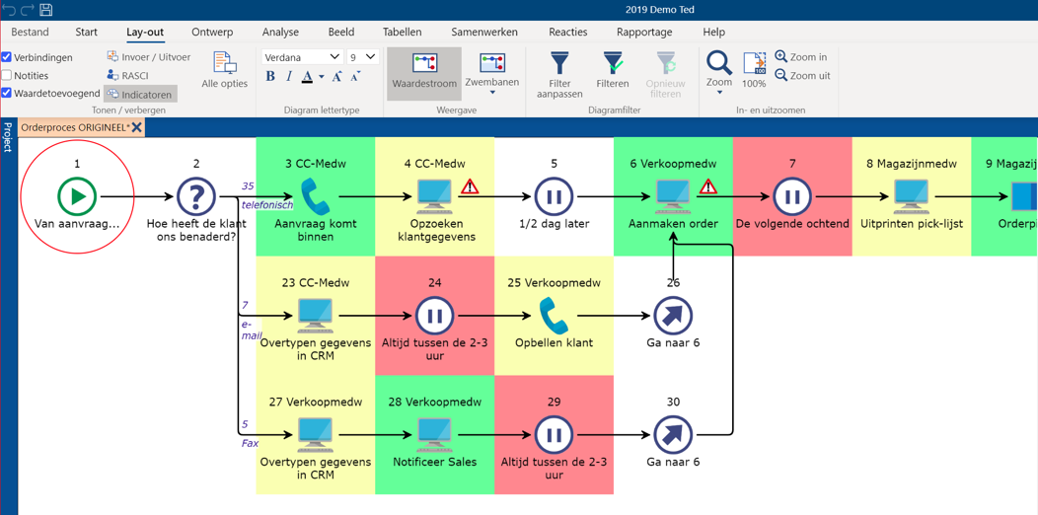The height and width of the screenshot is (515, 1038).
Task: Open the Samenwerken ribbon tab
Action: (484, 32)
